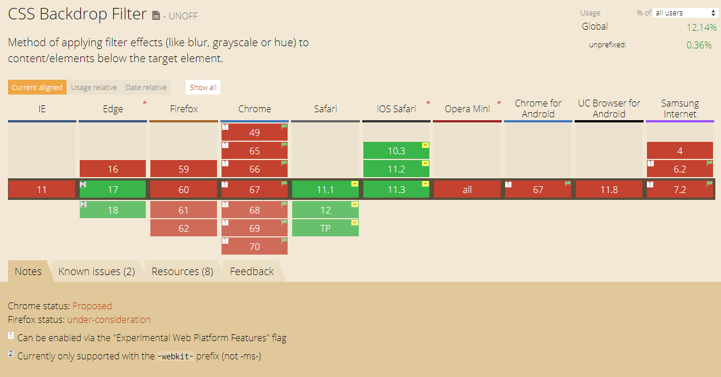721x377 pixels.
Task: Click the spec document icon beside the title
Action: coord(156,16)
